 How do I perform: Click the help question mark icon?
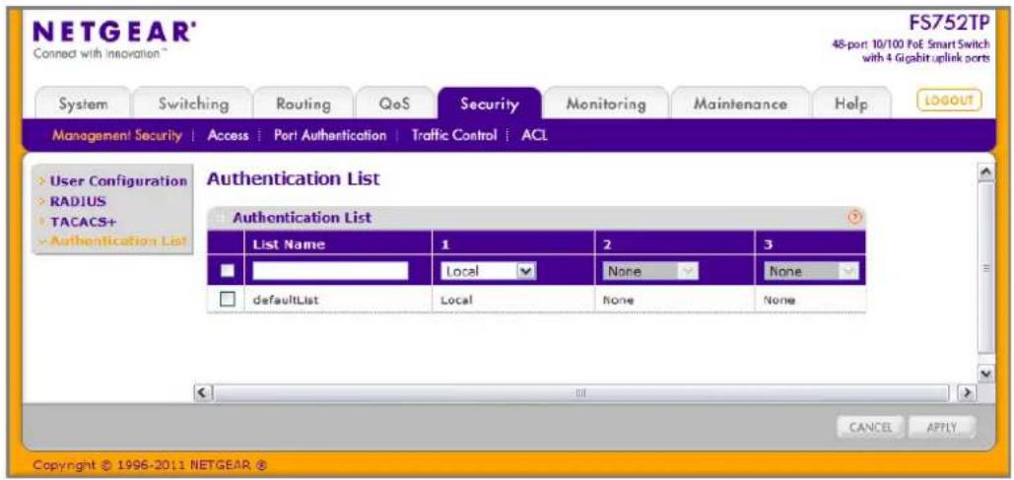855,218
